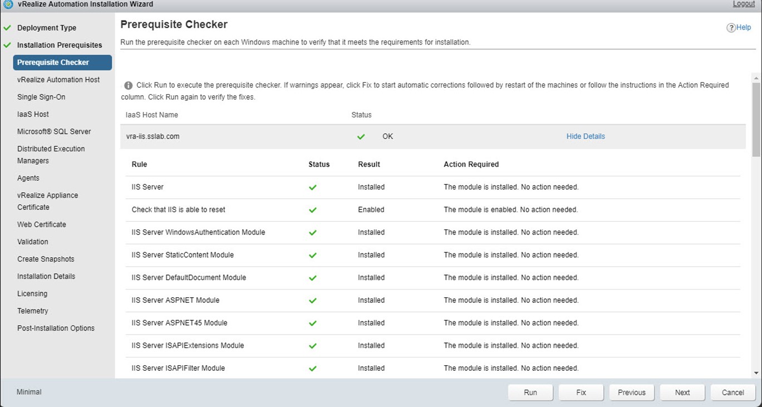Go to Microsoft SQL Server step
This screenshot has height=407, width=762.
[x=54, y=131]
